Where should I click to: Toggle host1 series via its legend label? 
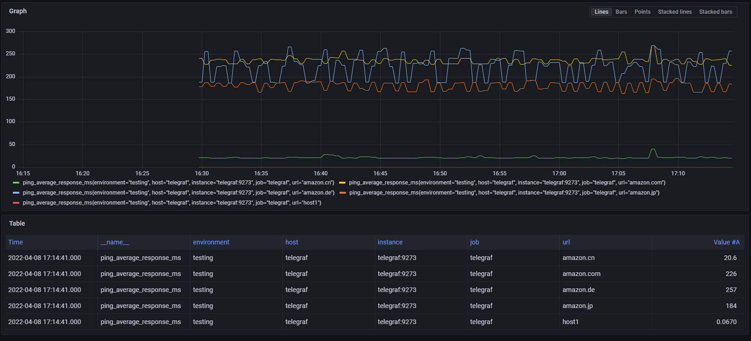tap(172, 203)
